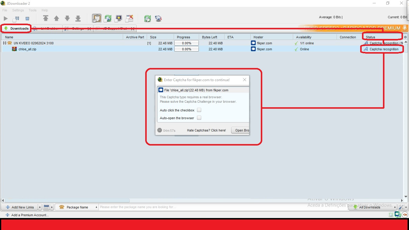The width and height of the screenshot is (409, 230).
Task: Enable Auto click the checkbox option
Action: tap(199, 110)
